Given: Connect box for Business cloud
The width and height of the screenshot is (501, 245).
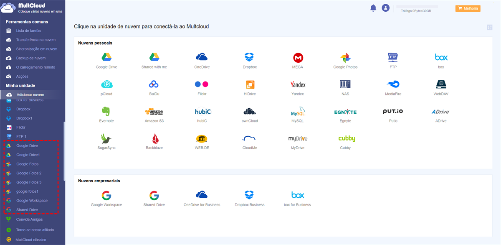Looking at the screenshot, I should pos(297,199).
